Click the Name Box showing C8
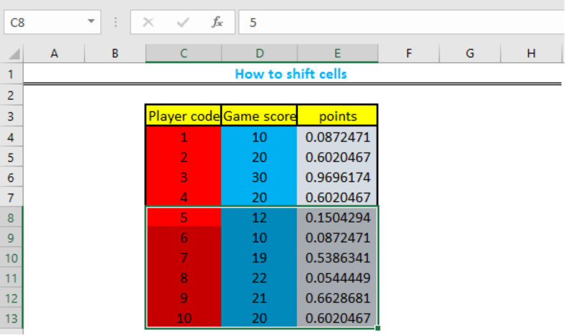This screenshot has width=565, height=336. coord(52,22)
